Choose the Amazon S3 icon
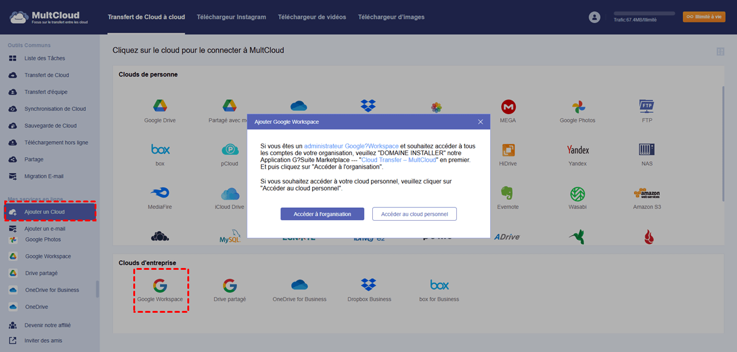The image size is (737, 352). tap(647, 193)
